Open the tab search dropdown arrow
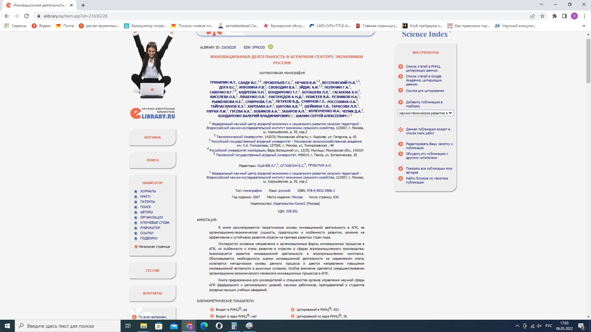The height and width of the screenshot is (332, 591). (x=541, y=4)
